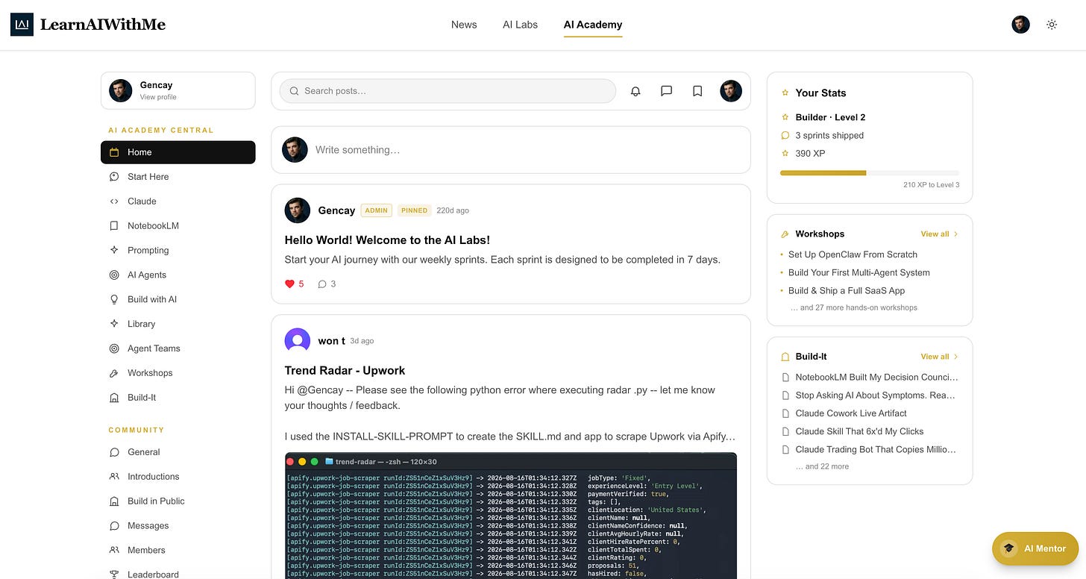Screen dimensions: 1086x579
Task: Click the Write something post box
Action: click(x=511, y=150)
